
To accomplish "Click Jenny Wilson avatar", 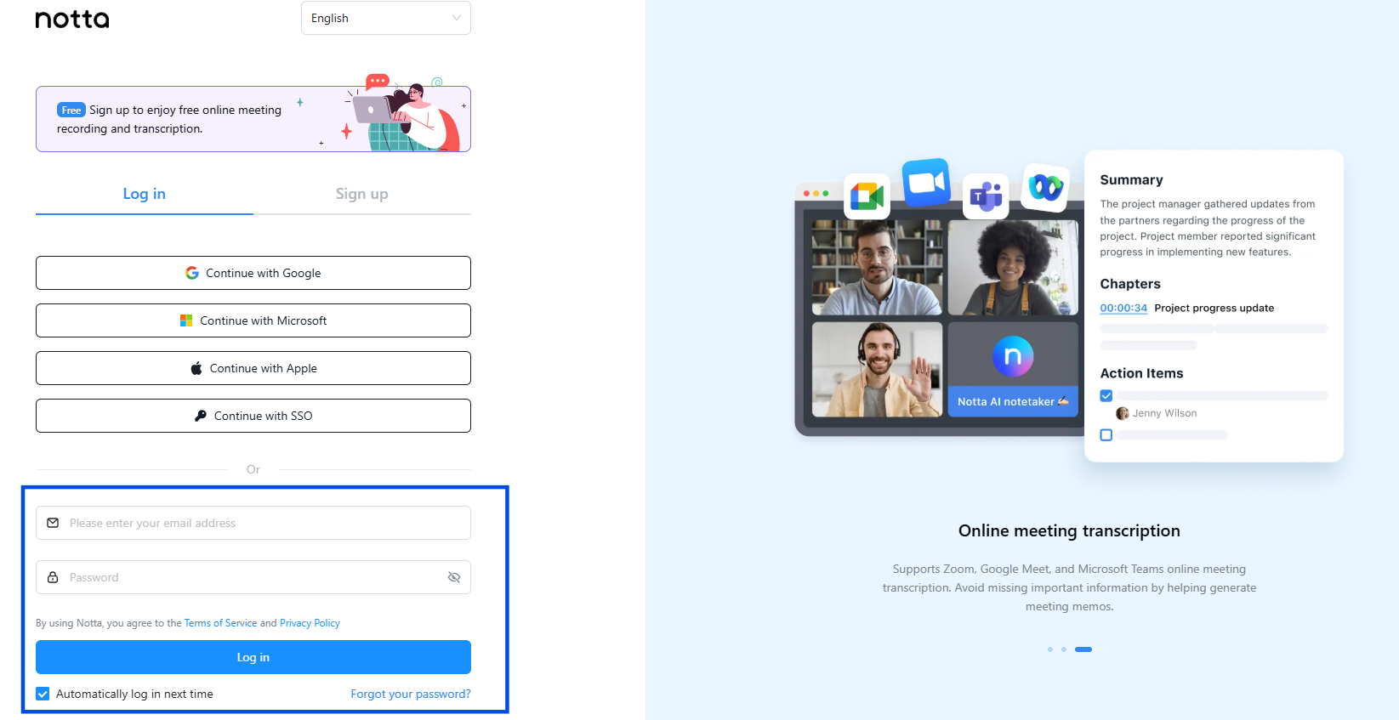I will coord(1123,413).
